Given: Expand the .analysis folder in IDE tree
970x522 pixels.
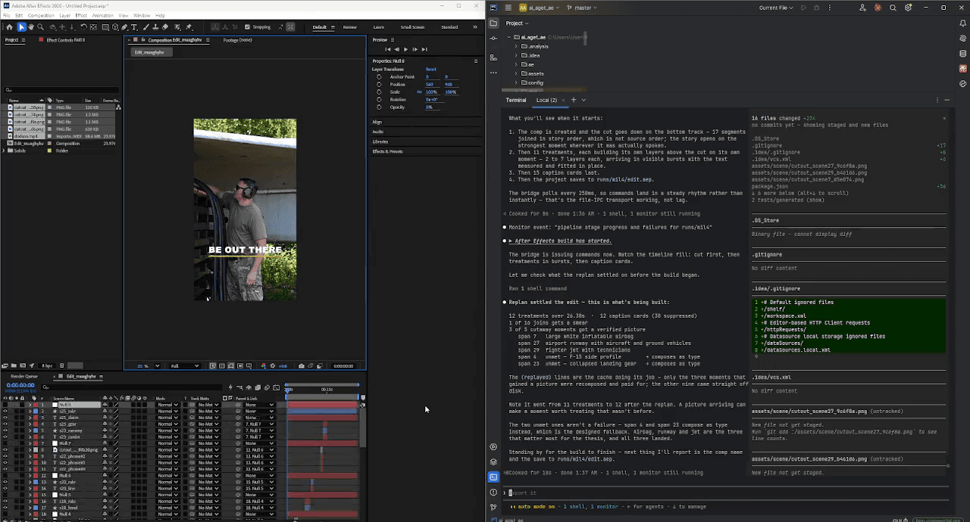Looking at the screenshot, I should click(x=516, y=46).
